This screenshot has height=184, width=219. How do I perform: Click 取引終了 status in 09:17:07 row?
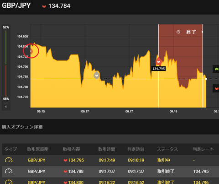166,171
